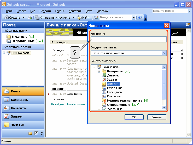Click the Print icon in the toolbar

(x=30, y=18)
